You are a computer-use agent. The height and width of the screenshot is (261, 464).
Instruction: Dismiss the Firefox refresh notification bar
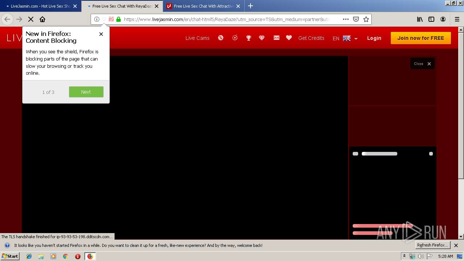(x=456, y=245)
